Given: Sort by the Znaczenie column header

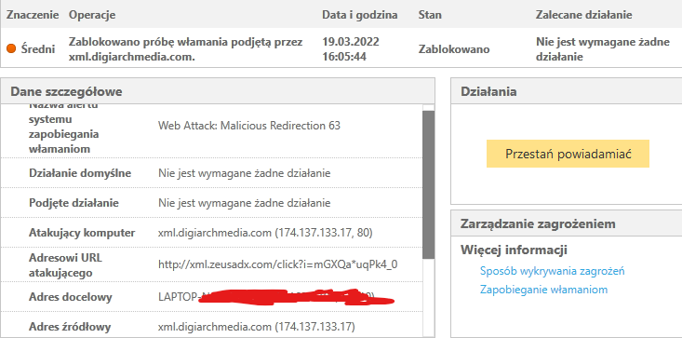Looking at the screenshot, I should [x=33, y=15].
